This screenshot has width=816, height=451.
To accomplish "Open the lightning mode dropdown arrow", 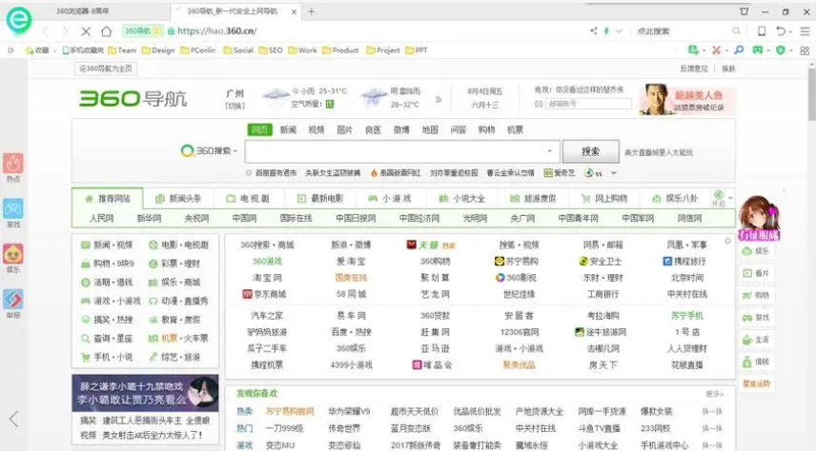I will coord(619,31).
